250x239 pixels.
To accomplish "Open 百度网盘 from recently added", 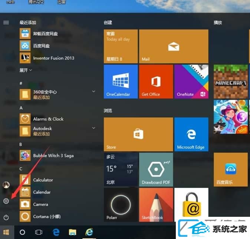I will click(x=58, y=46).
